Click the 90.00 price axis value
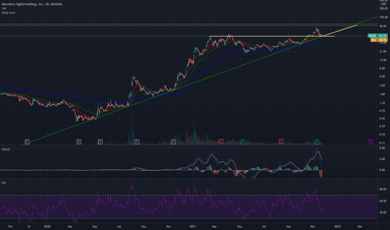The width and height of the screenshot is (390, 230). click(x=383, y=26)
